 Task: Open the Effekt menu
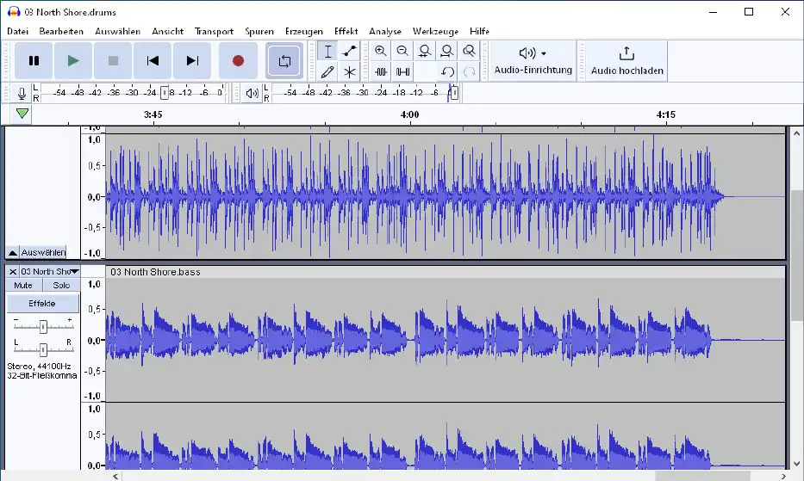pos(346,31)
